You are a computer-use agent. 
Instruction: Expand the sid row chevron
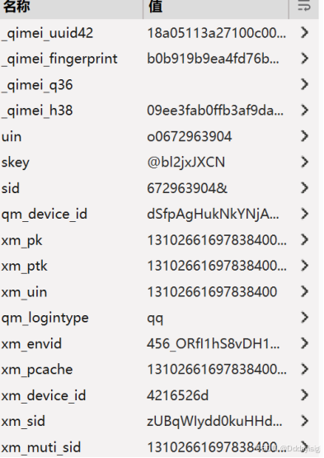click(304, 188)
